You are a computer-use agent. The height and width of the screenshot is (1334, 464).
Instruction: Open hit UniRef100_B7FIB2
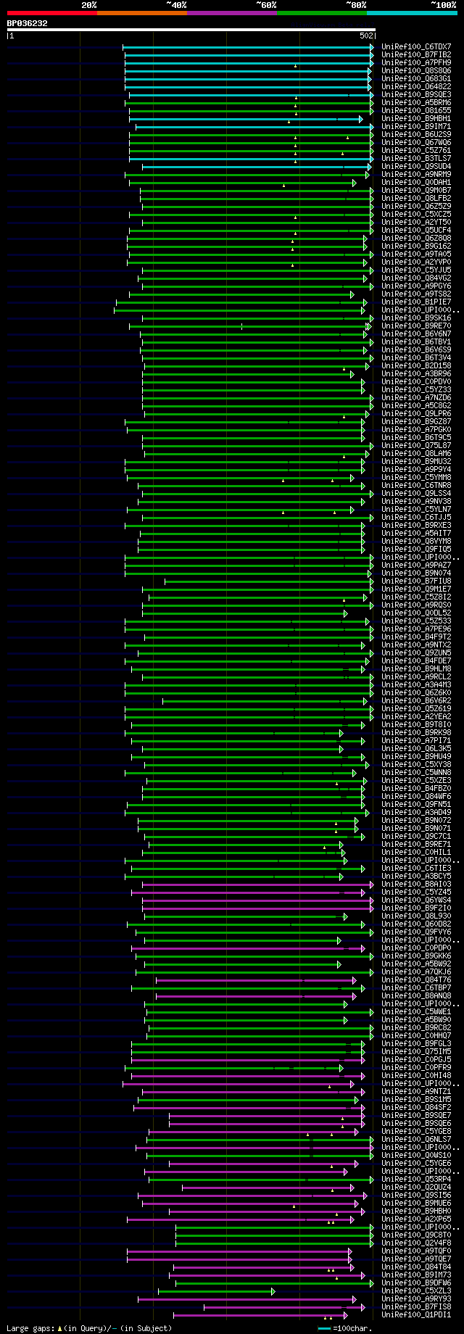(416, 54)
